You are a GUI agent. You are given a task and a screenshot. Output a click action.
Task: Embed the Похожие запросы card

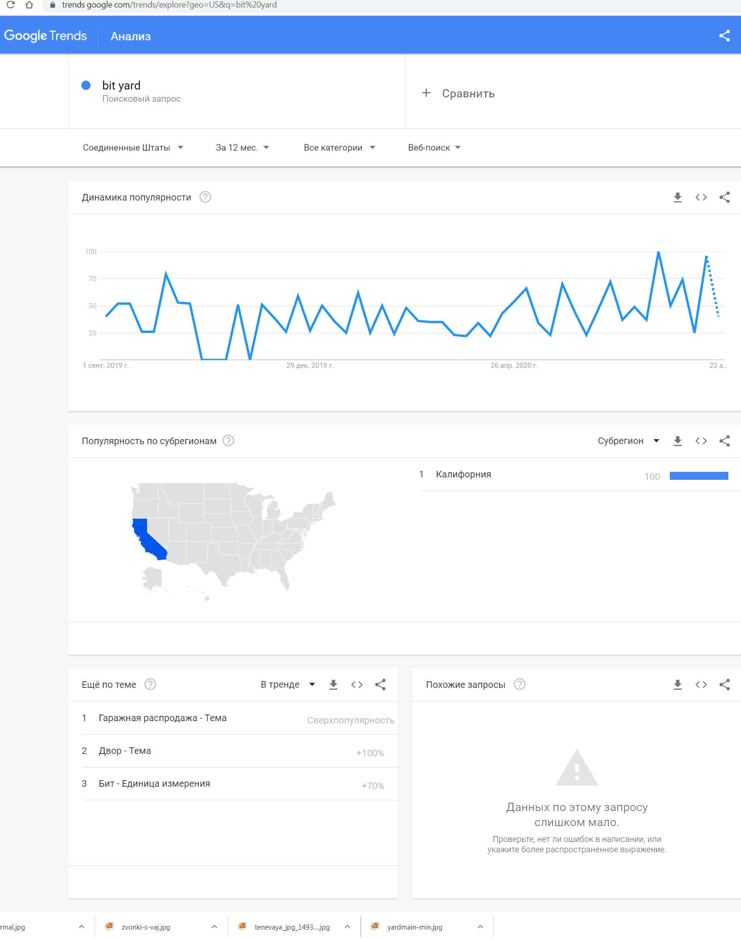point(701,685)
